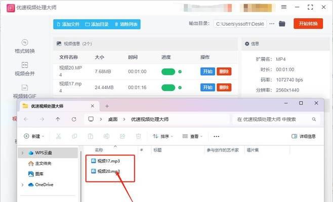This screenshot has width=333, height=202.
Task: Click the 1072740 bps bitrate value
Action: click(x=289, y=80)
